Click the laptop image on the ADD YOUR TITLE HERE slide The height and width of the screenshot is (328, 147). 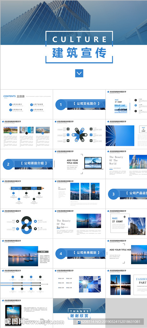coord(92,163)
